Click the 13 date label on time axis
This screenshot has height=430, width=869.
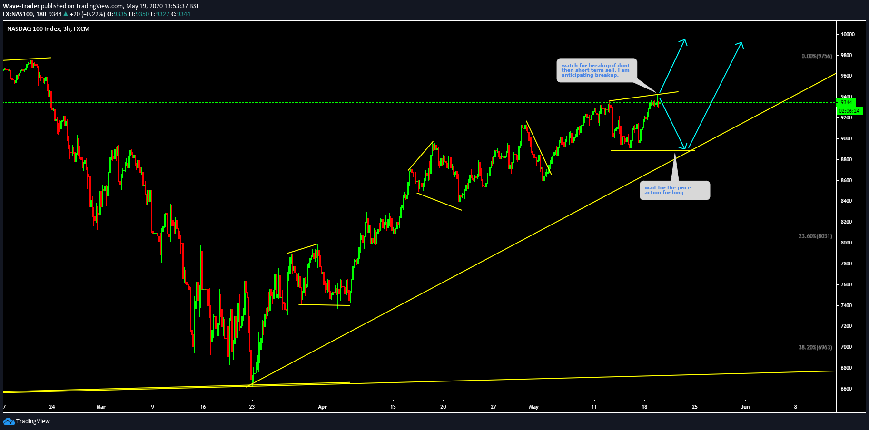[393, 407]
